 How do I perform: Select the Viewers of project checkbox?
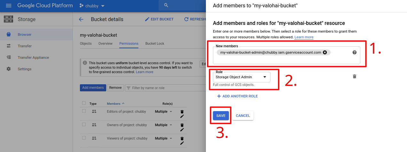coord(84,138)
